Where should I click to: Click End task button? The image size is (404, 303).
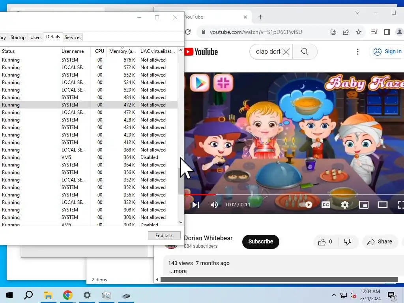(x=164, y=235)
